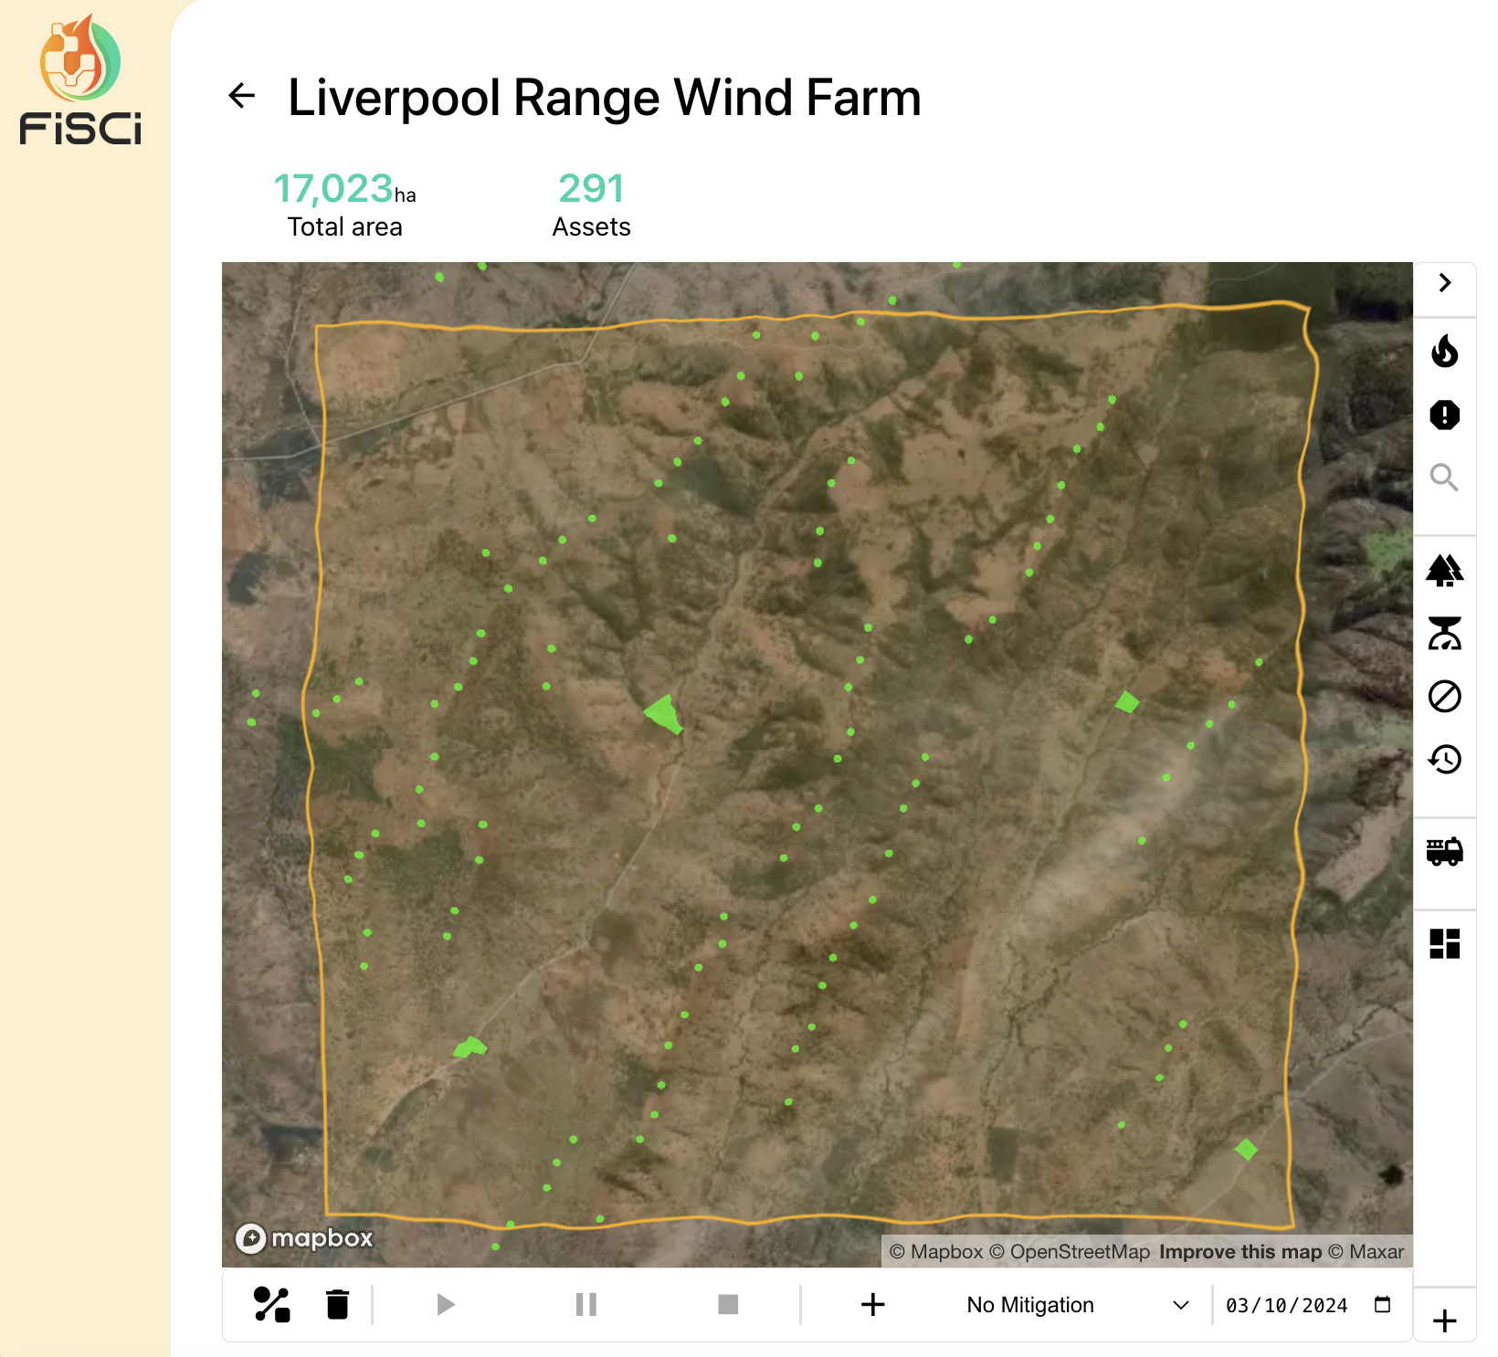Open the Maxar attribution link
Image resolution: width=1498 pixels, height=1357 pixels.
tap(1366, 1252)
